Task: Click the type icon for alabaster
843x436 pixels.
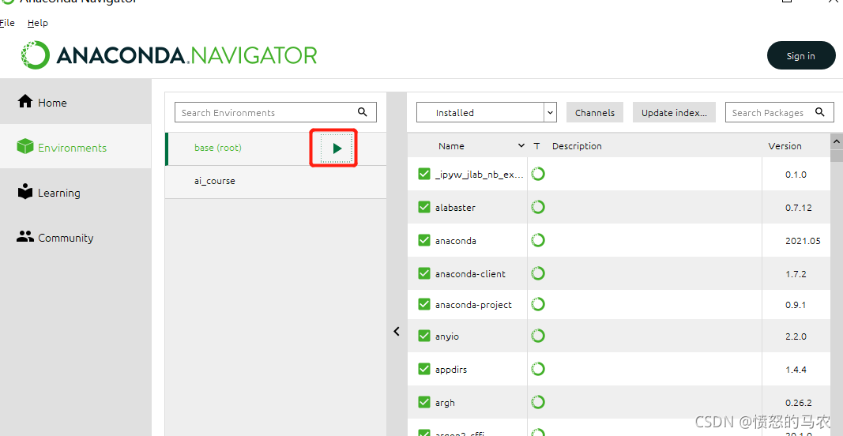Action: 537,207
